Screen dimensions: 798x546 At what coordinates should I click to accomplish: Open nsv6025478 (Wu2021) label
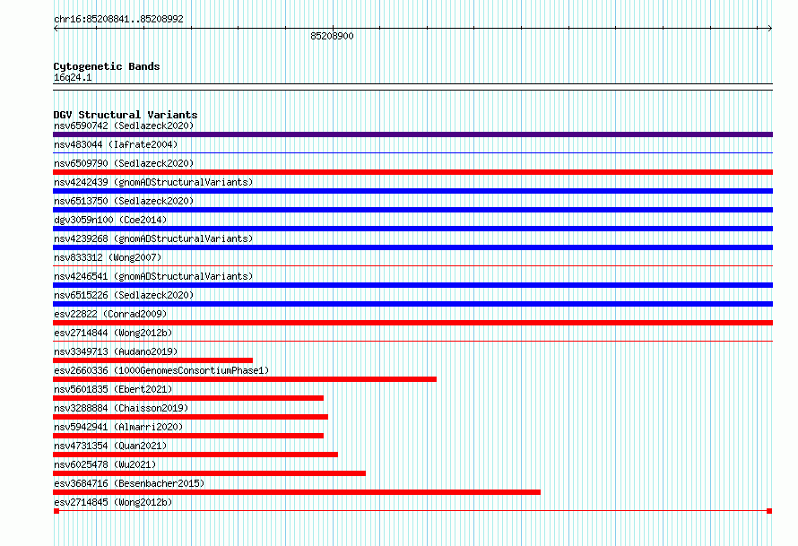(105, 464)
